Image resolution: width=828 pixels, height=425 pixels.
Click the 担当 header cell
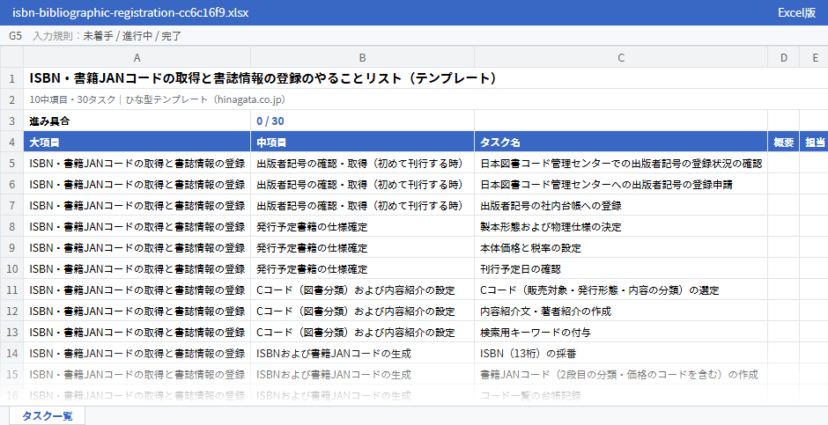click(814, 142)
